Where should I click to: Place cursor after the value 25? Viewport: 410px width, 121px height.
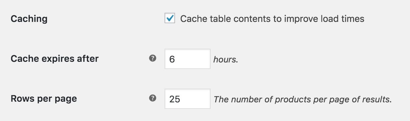[181, 99]
